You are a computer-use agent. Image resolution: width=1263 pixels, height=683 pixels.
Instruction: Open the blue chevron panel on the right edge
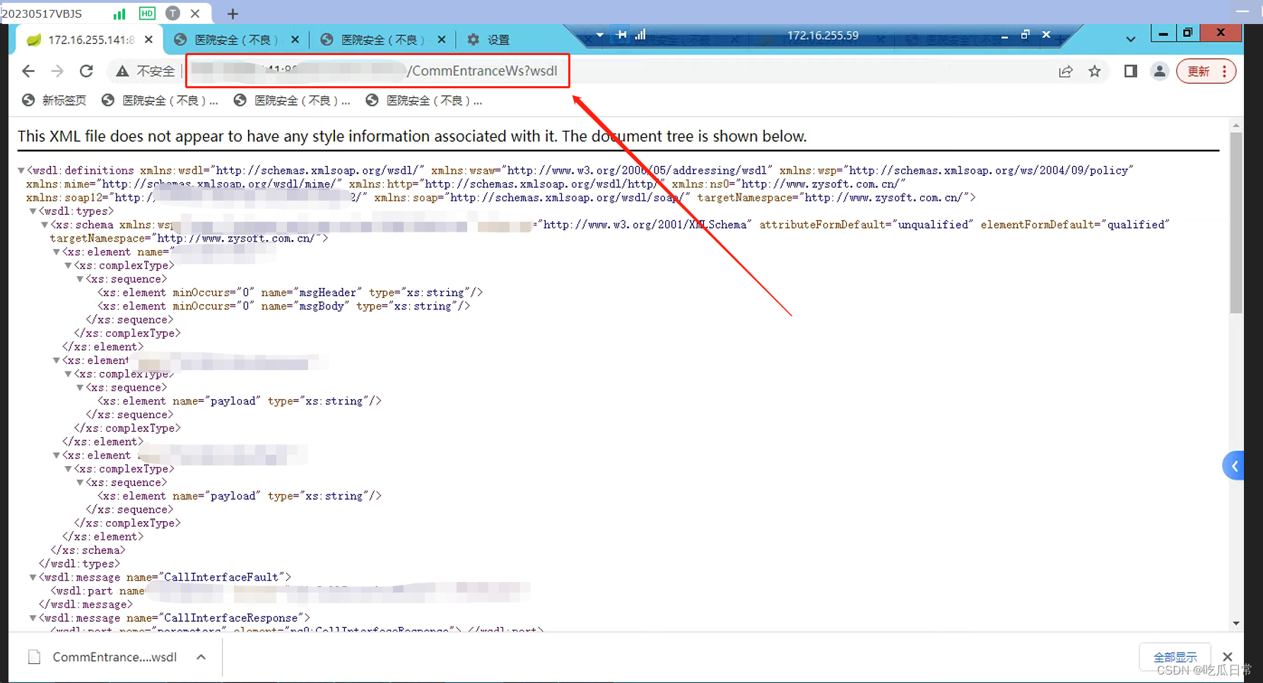1234,465
